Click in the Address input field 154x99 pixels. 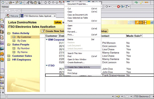click(37, 7)
